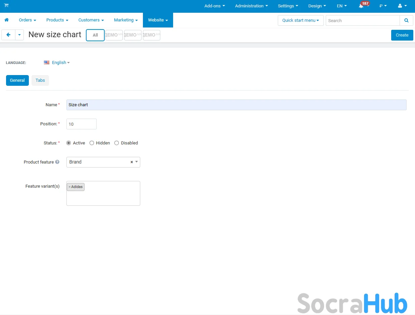
Task: Click Product feature help question icon
Action: [x=57, y=162]
